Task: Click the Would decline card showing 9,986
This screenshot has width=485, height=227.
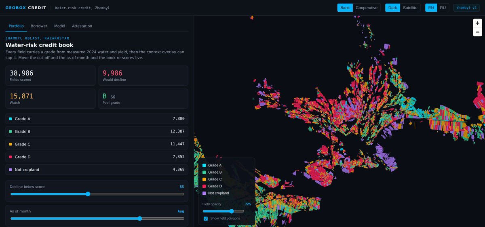Action: [143, 76]
